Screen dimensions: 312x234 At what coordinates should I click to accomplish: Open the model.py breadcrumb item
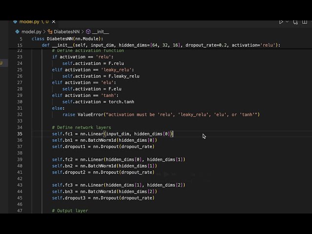point(31,32)
